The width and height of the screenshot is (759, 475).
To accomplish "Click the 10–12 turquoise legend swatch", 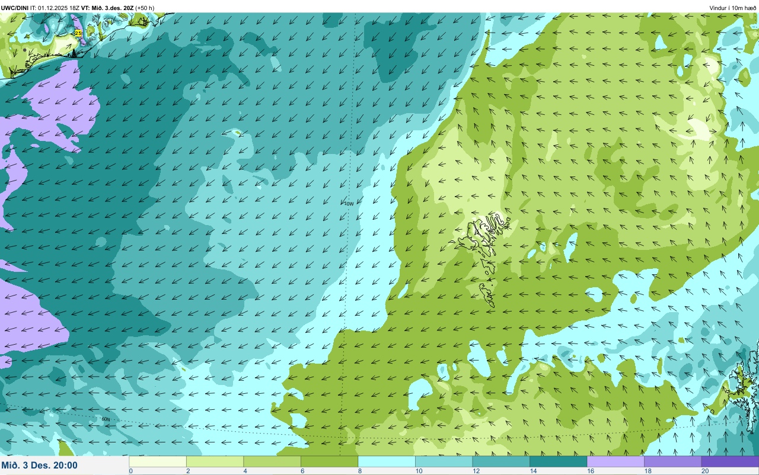I will (444, 461).
